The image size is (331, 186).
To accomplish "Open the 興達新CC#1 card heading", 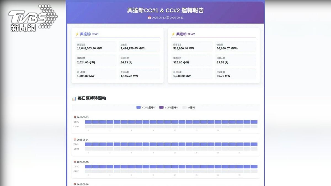I will (89, 34).
